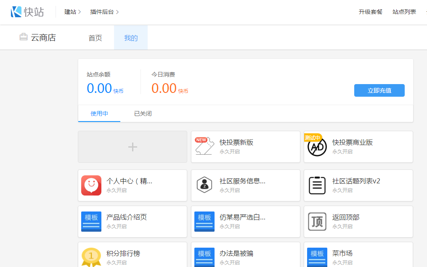Open the 社区服务信息 hexagon icon

pyautogui.click(x=204, y=185)
